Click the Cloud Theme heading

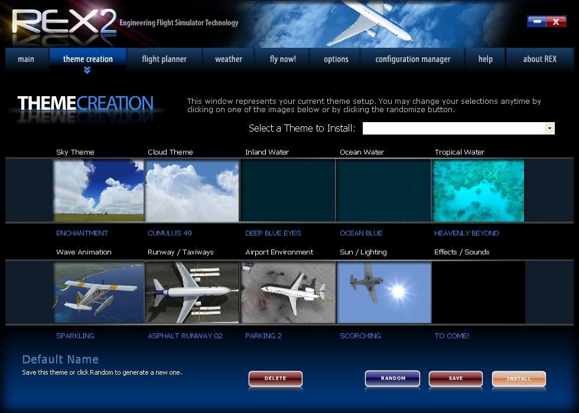(170, 152)
